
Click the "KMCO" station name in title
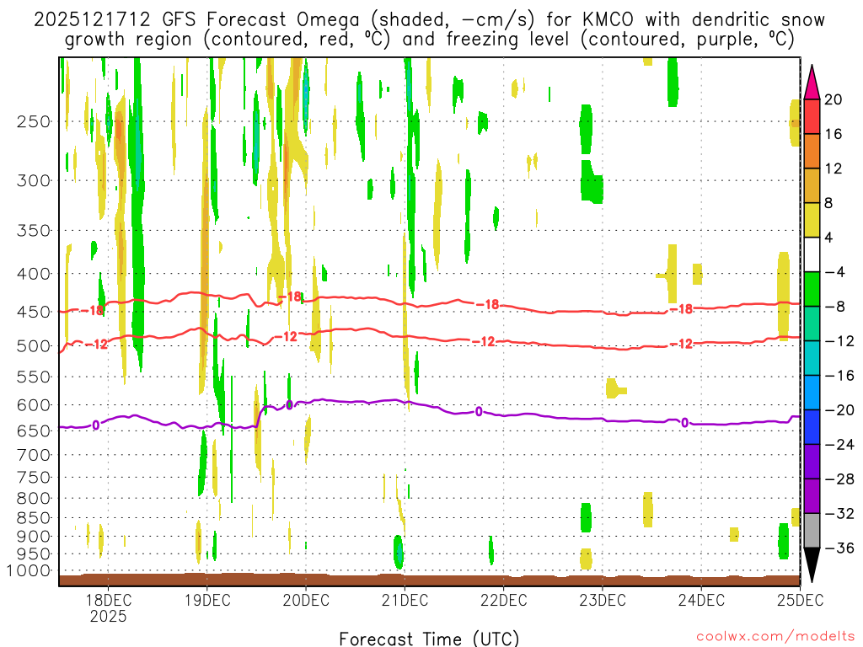tap(608, 20)
